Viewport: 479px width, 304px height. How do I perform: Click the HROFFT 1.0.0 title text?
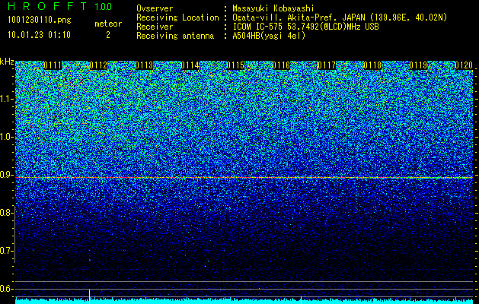point(60,6)
